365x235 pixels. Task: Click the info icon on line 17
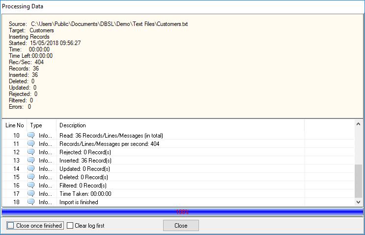pyautogui.click(x=31, y=194)
